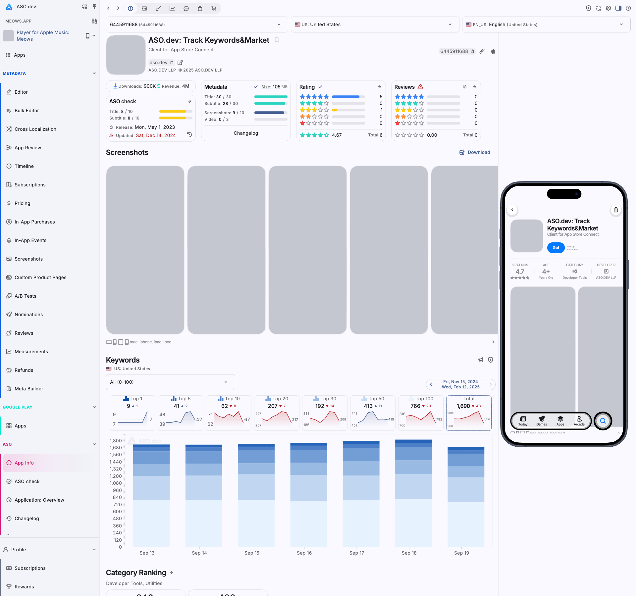
Task: Toggle the right preview panel
Action: 618,8
